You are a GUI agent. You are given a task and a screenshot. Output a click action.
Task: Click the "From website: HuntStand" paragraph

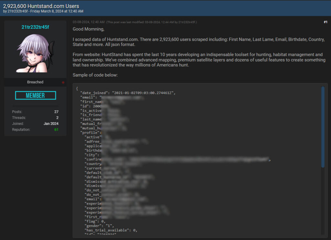tap(199, 60)
